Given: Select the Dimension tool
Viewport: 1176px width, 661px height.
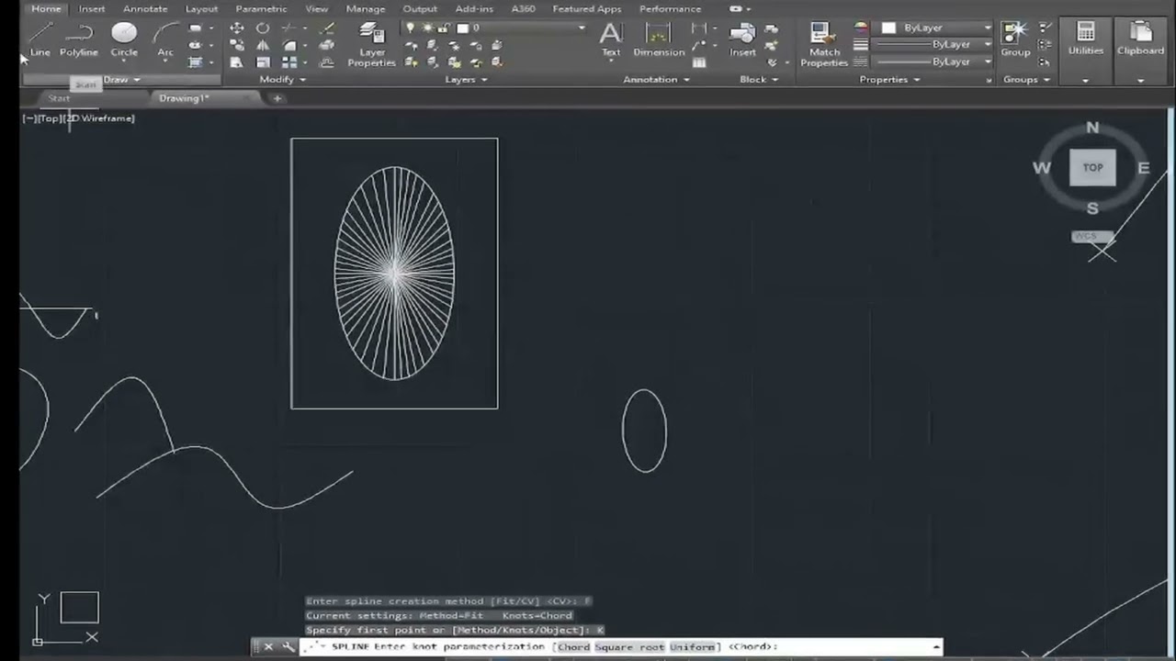Looking at the screenshot, I should pyautogui.click(x=659, y=39).
